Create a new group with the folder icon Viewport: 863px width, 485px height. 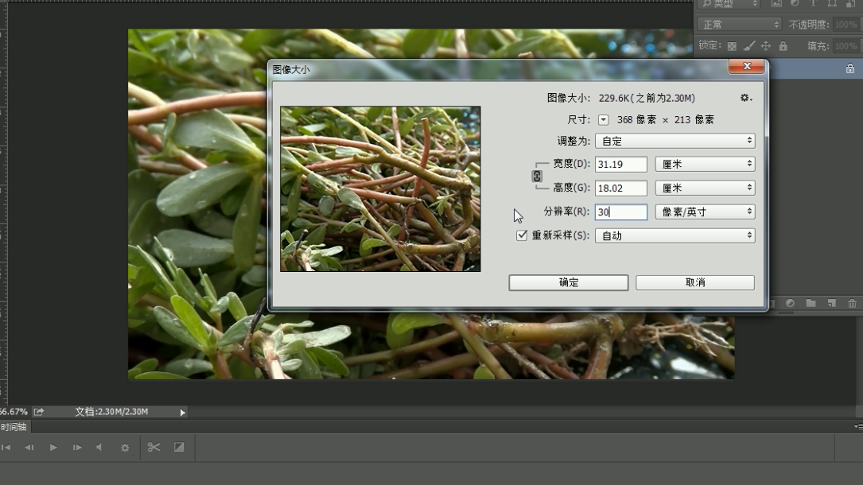(x=811, y=303)
